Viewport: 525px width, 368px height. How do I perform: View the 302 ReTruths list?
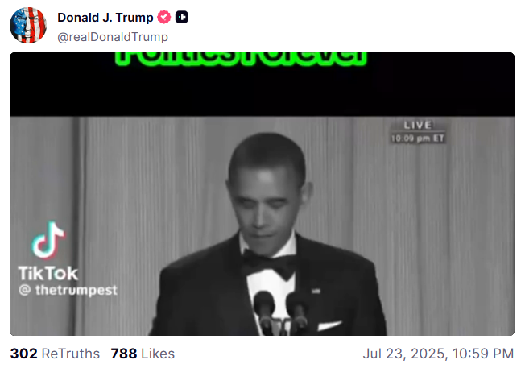(55, 354)
